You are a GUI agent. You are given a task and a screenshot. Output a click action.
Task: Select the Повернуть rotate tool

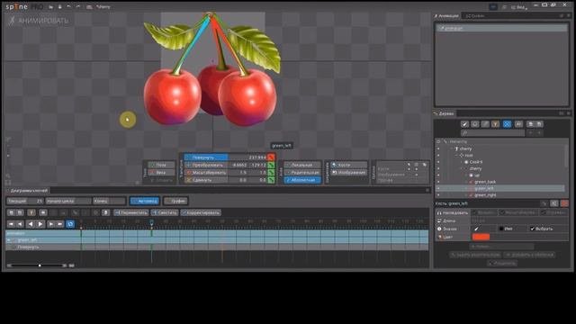pyautogui.click(x=206, y=157)
